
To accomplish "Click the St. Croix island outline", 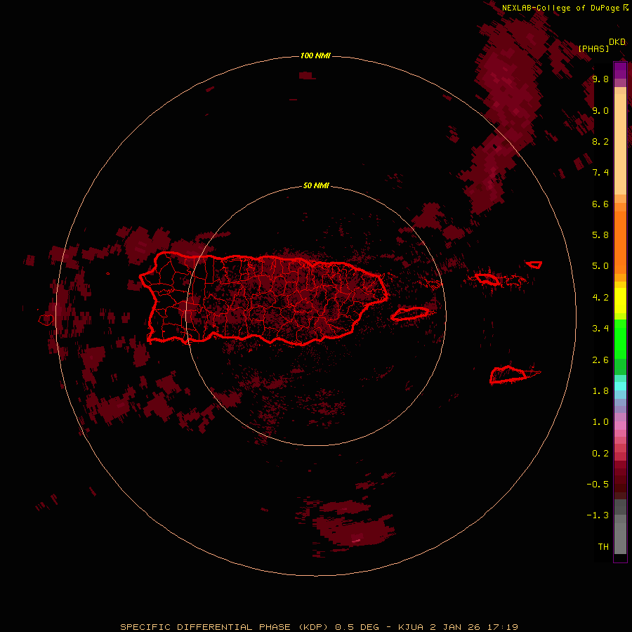I will [x=508, y=375].
